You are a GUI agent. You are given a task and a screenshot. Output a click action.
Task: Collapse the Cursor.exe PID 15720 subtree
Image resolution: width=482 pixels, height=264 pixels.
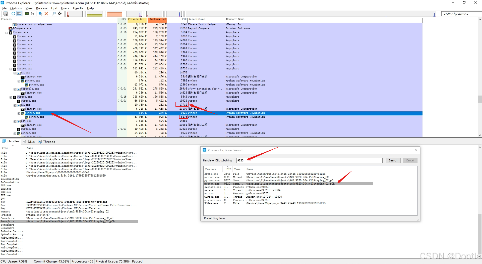click(x=11, y=69)
